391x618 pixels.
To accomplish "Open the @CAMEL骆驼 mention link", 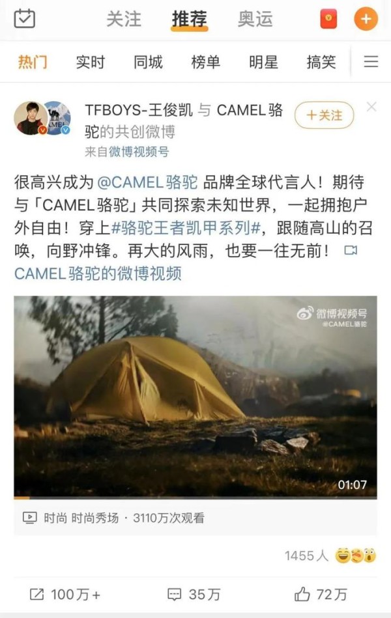I will tap(147, 182).
